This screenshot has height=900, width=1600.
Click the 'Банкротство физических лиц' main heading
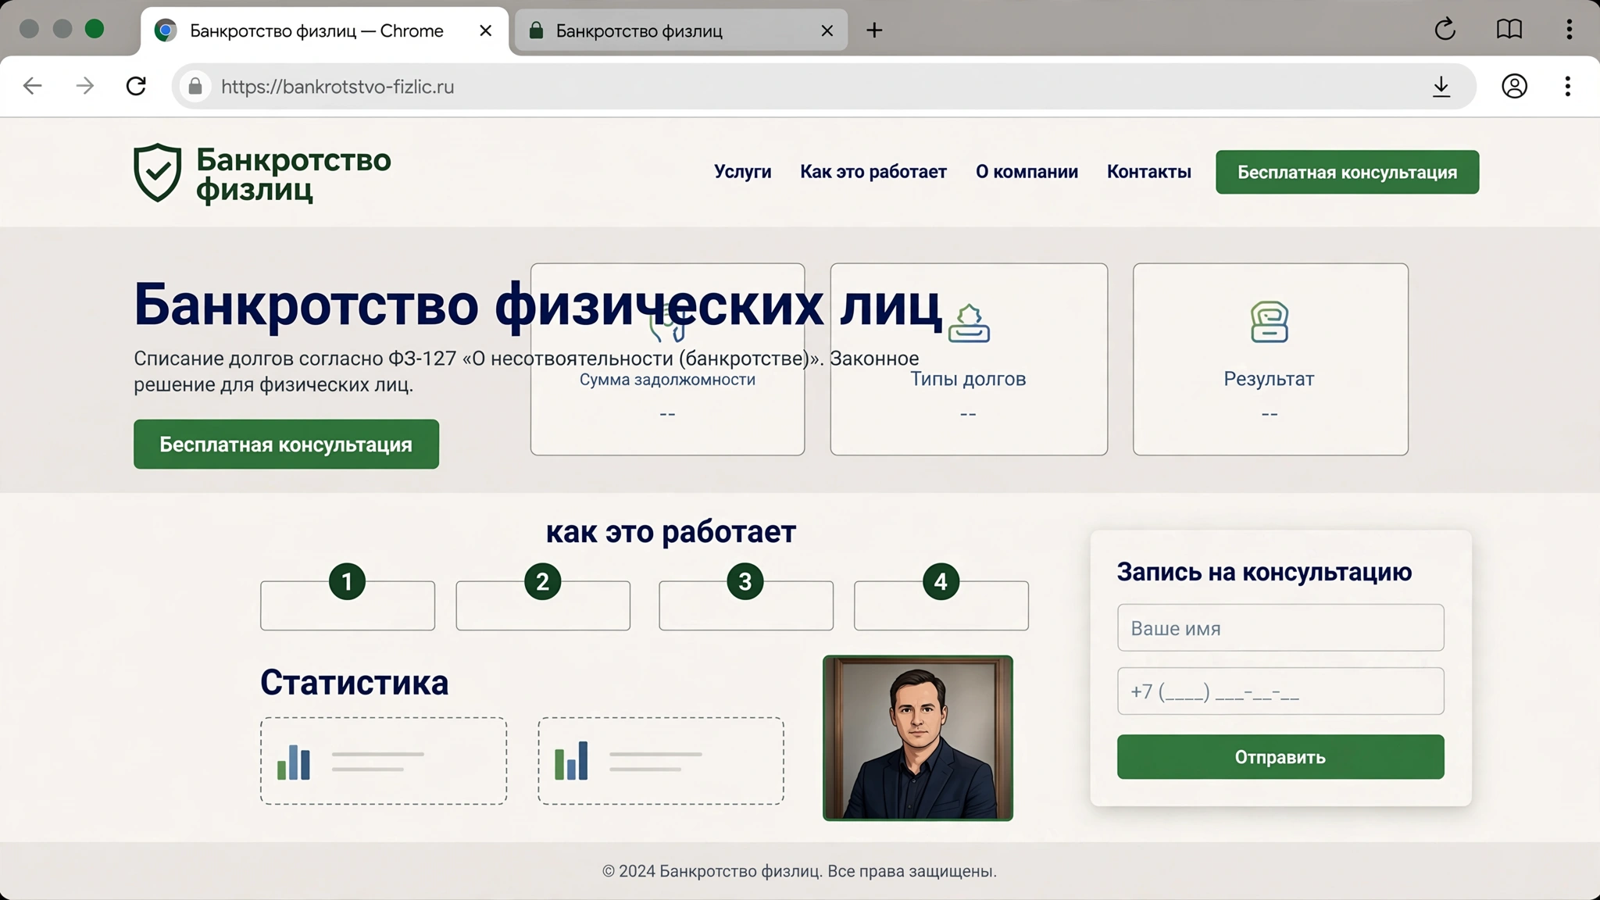pyautogui.click(x=537, y=305)
